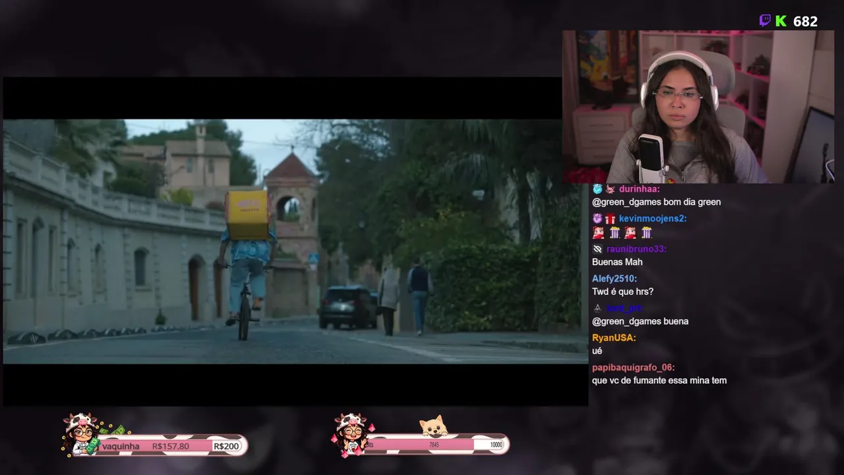Click message "que vc de fumante essa mina tem"

(x=659, y=381)
